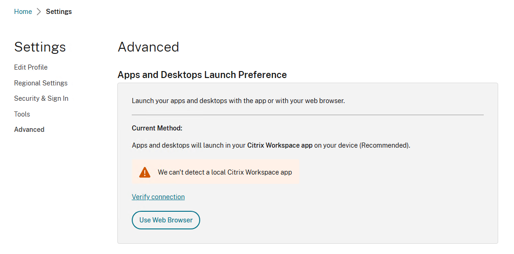Click the Verify connection link

pos(158,197)
